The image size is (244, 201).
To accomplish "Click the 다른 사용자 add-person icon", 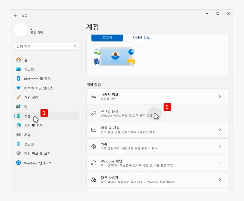I will point(94,179).
